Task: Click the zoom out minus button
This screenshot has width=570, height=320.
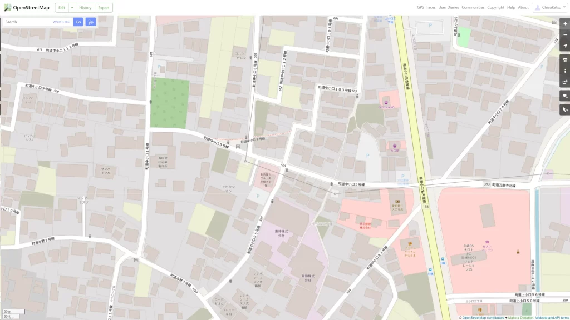Action: (565, 34)
